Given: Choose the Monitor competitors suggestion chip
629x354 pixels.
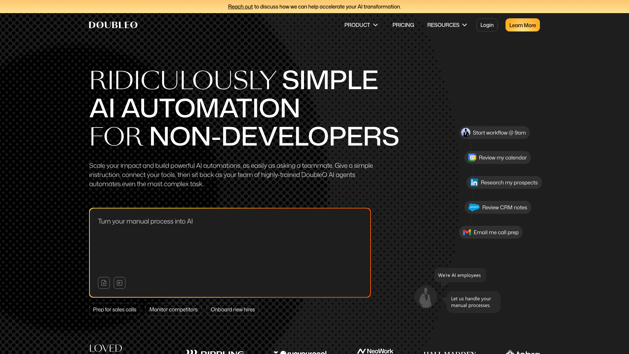Looking at the screenshot, I should pos(173,309).
